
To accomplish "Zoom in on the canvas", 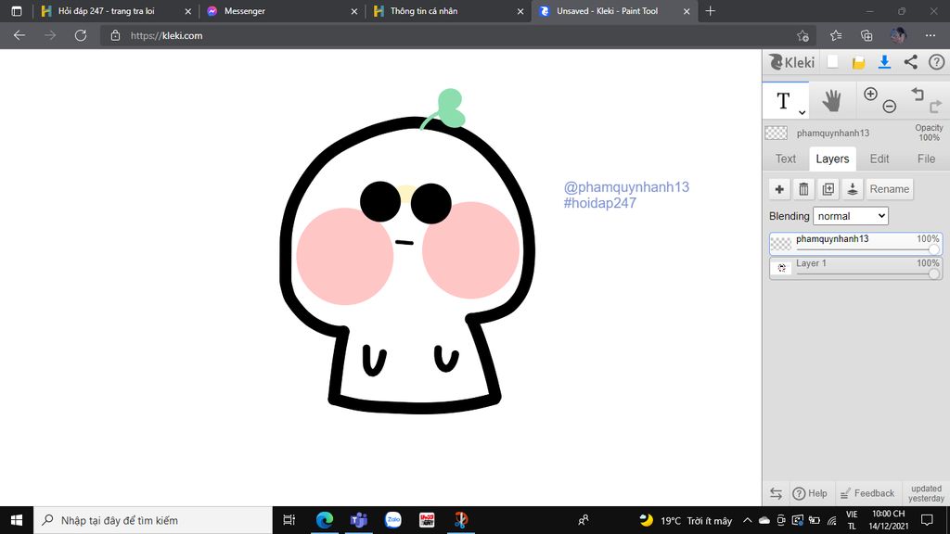I will pyautogui.click(x=870, y=94).
